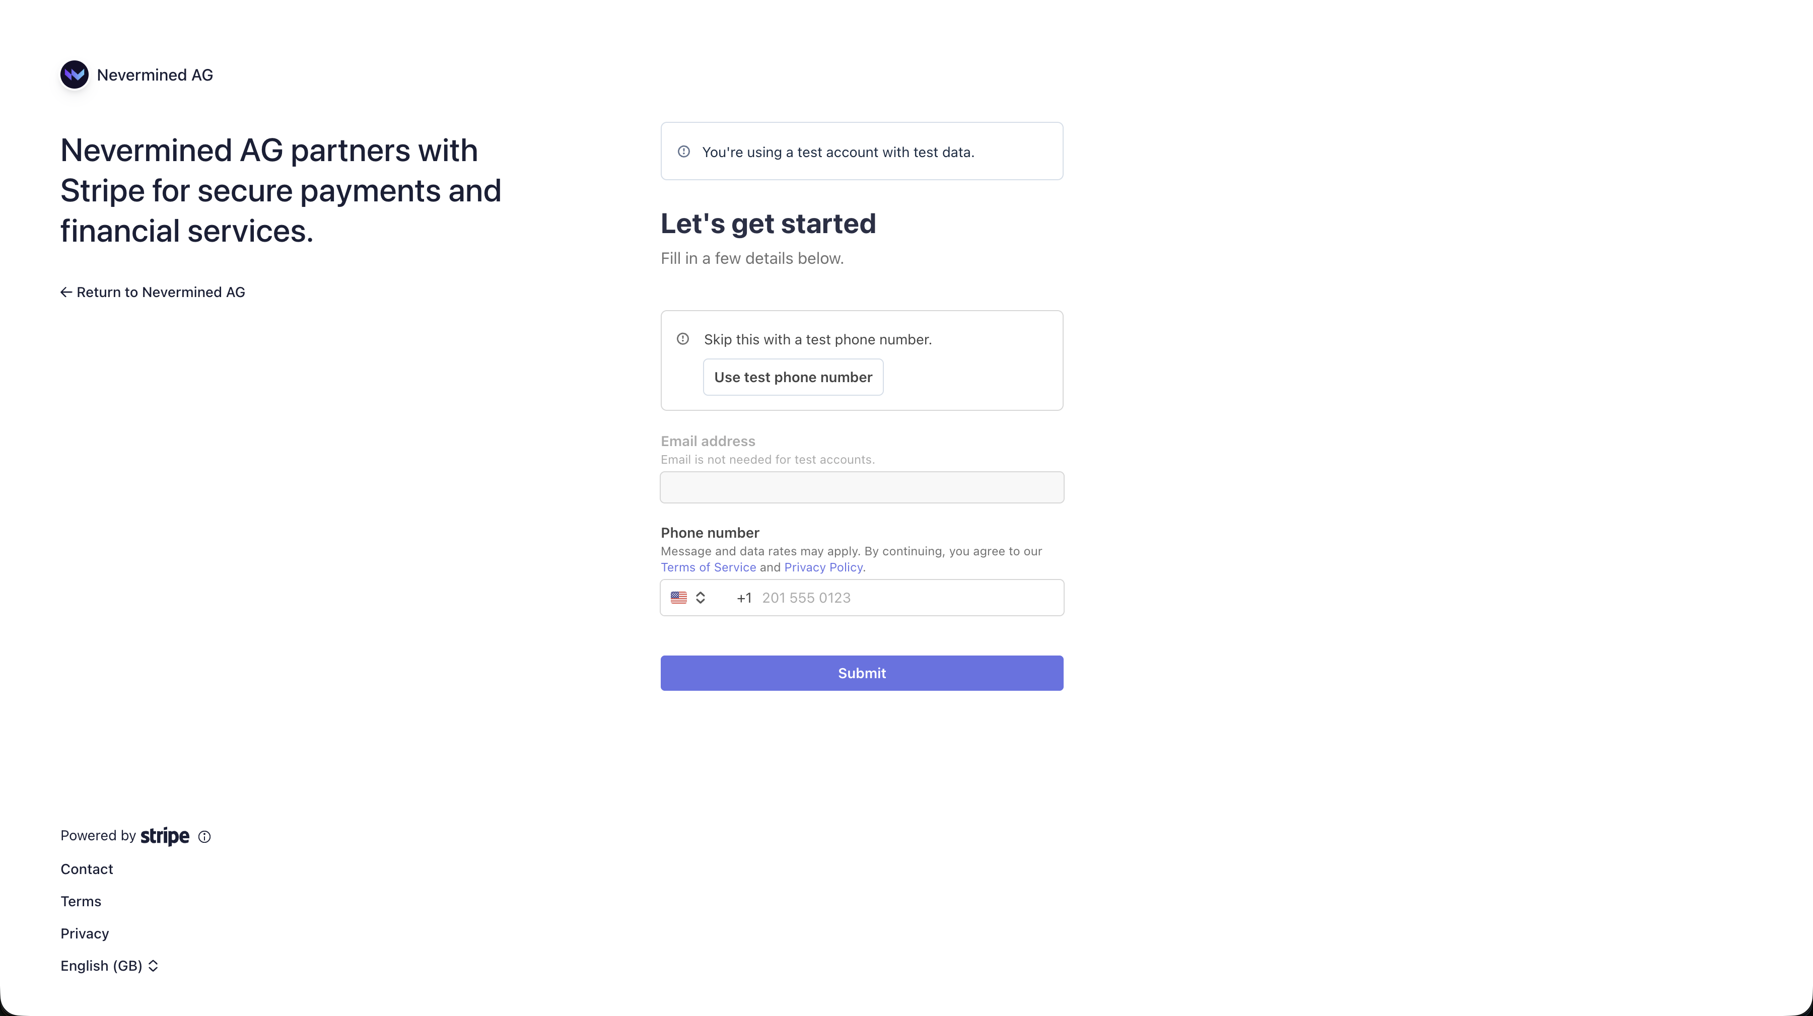Click the Nevermined AG logo icon
1813x1016 pixels.
[75, 74]
